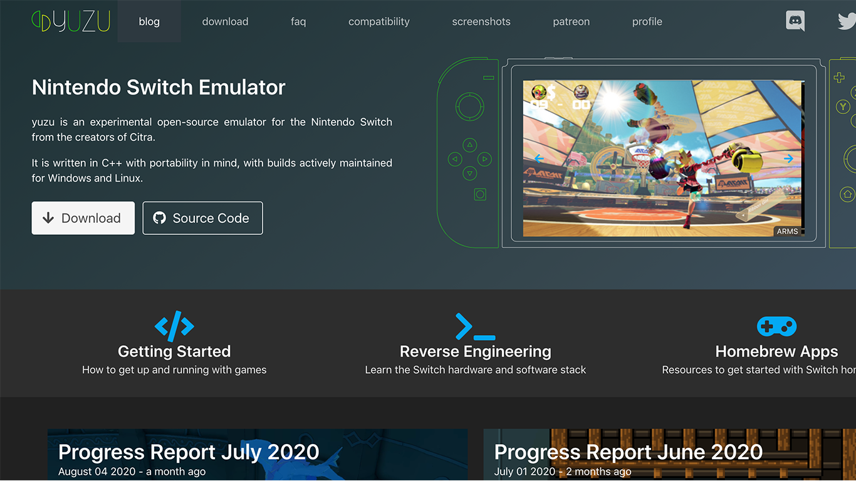Select the blog tab in navigation

point(149,21)
